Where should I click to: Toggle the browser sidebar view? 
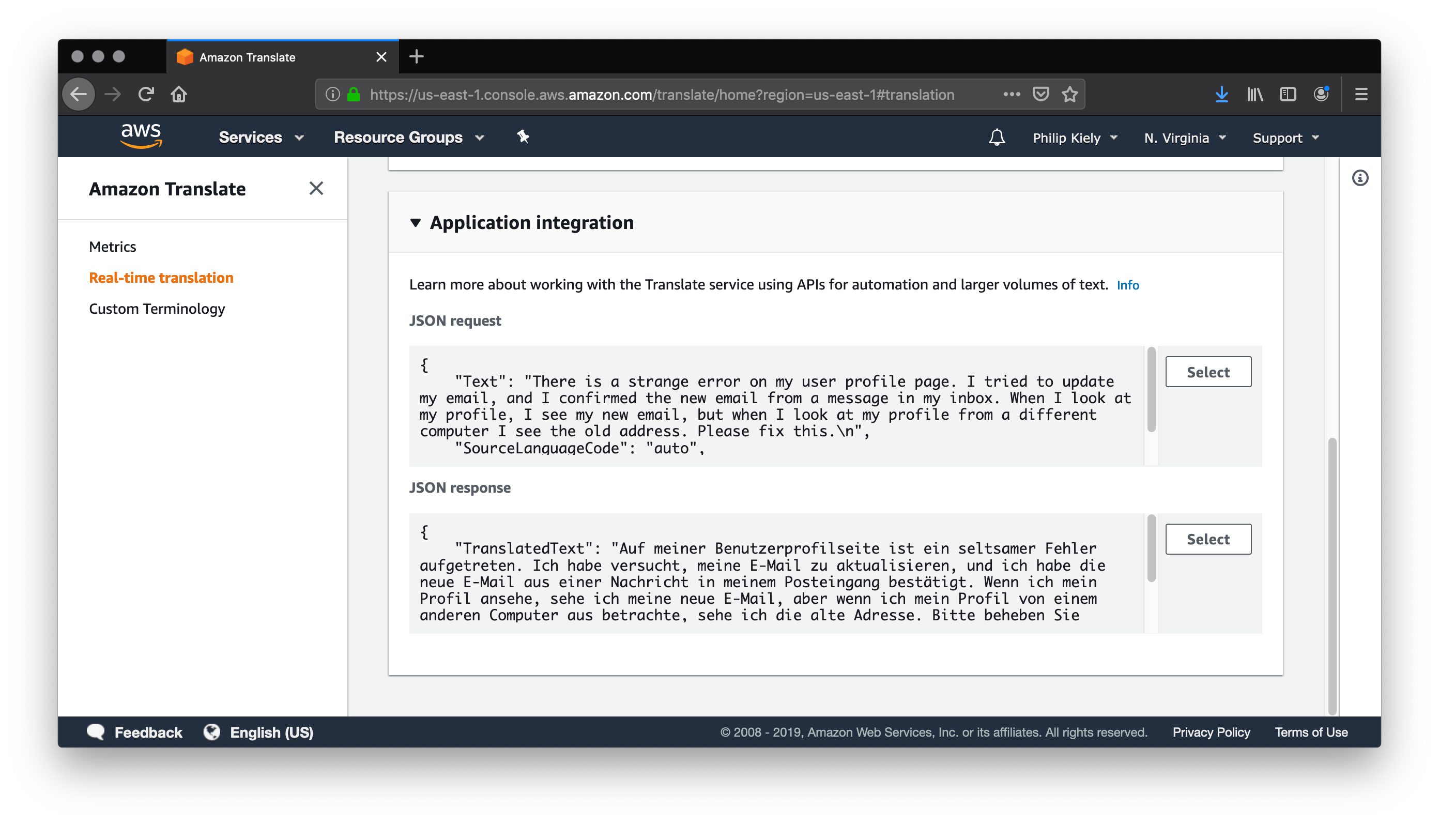(1288, 94)
